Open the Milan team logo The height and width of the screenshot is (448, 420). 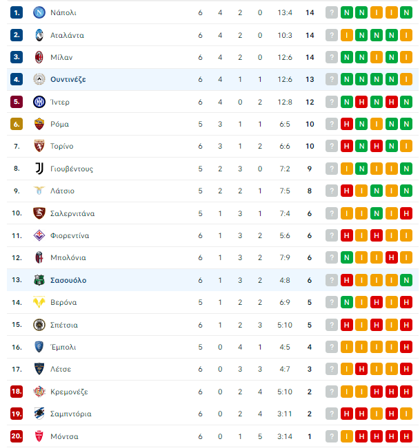click(39, 57)
